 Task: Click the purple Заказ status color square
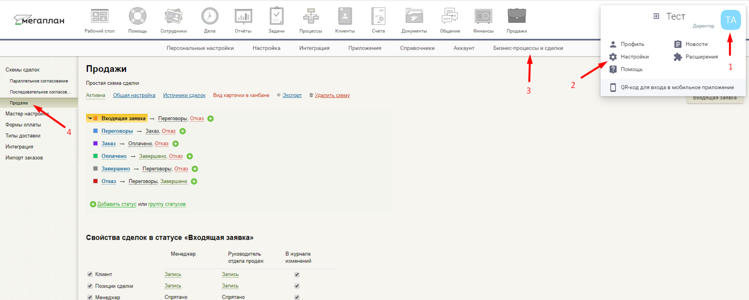[x=95, y=144]
